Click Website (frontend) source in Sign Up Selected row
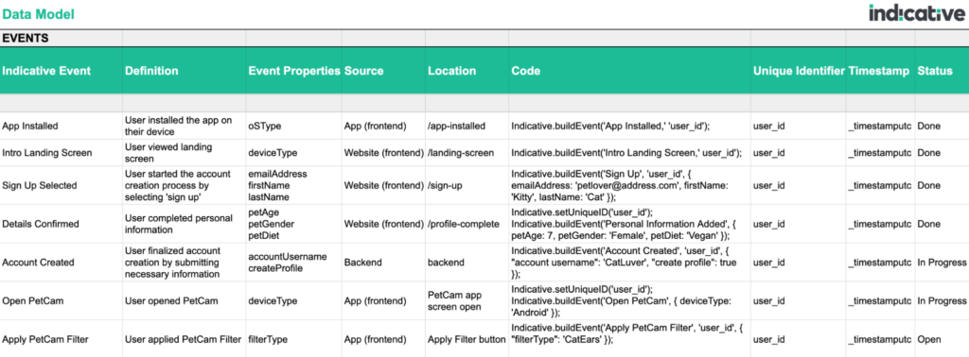Image resolution: width=969 pixels, height=357 pixels. point(383,186)
